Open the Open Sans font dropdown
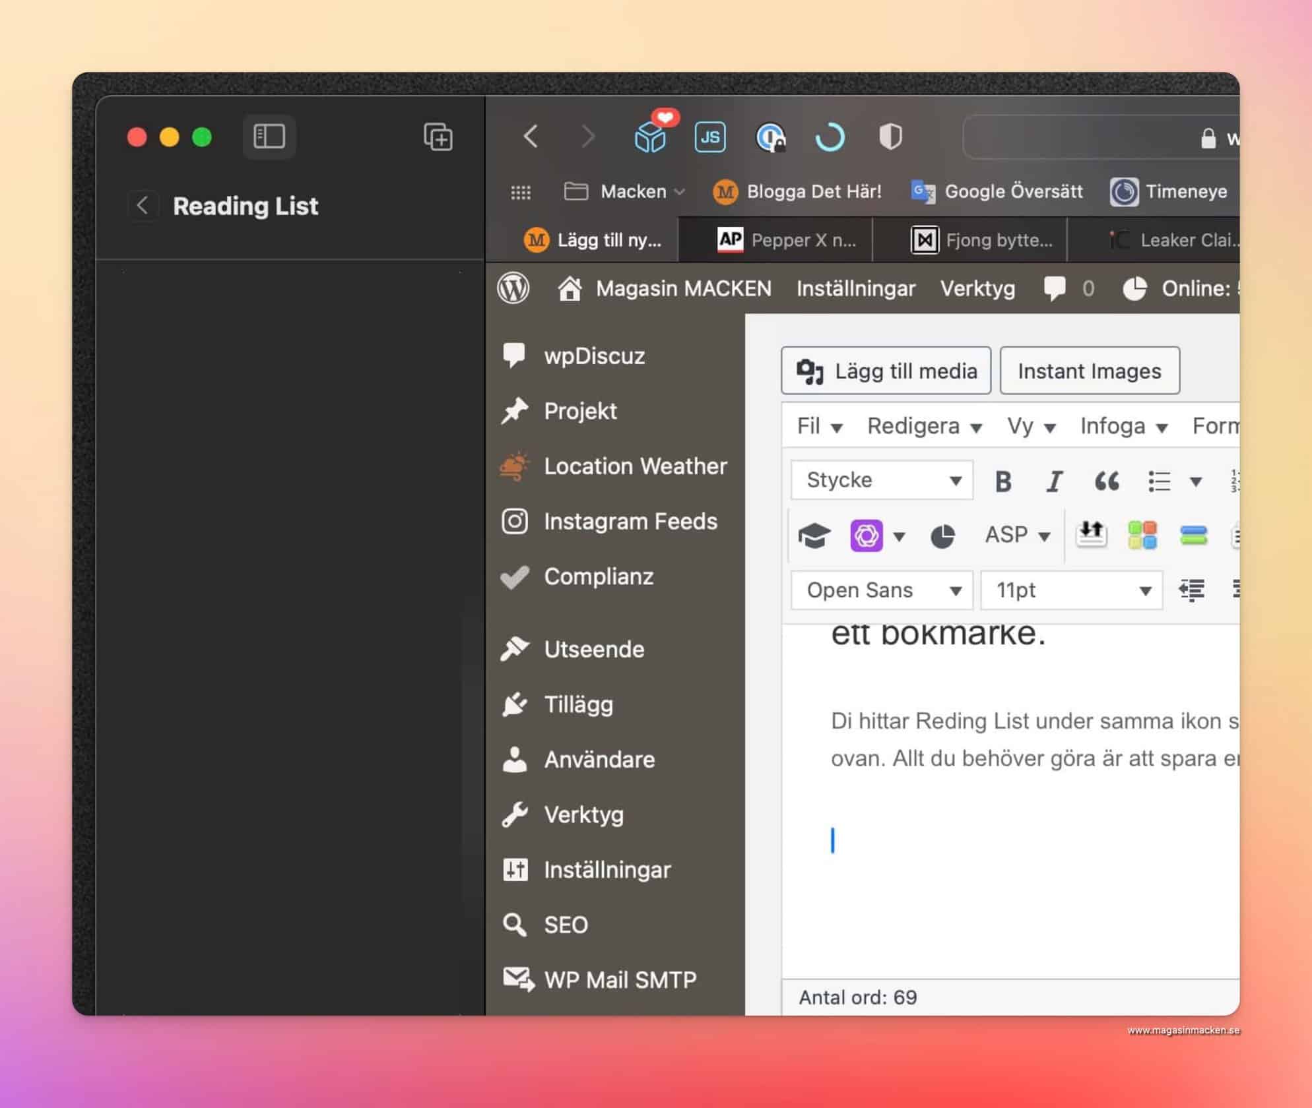Image resolution: width=1312 pixels, height=1108 pixels. pyautogui.click(x=882, y=590)
